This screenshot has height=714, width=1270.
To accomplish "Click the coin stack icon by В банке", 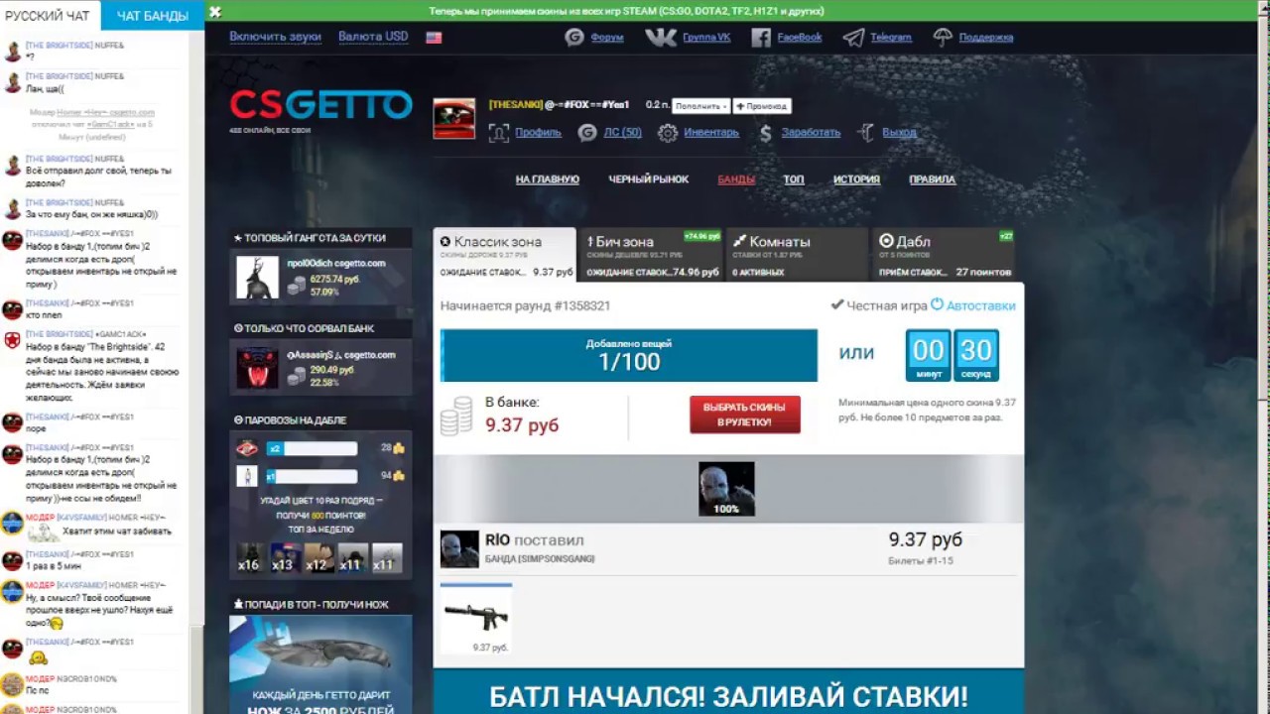I will point(456,416).
